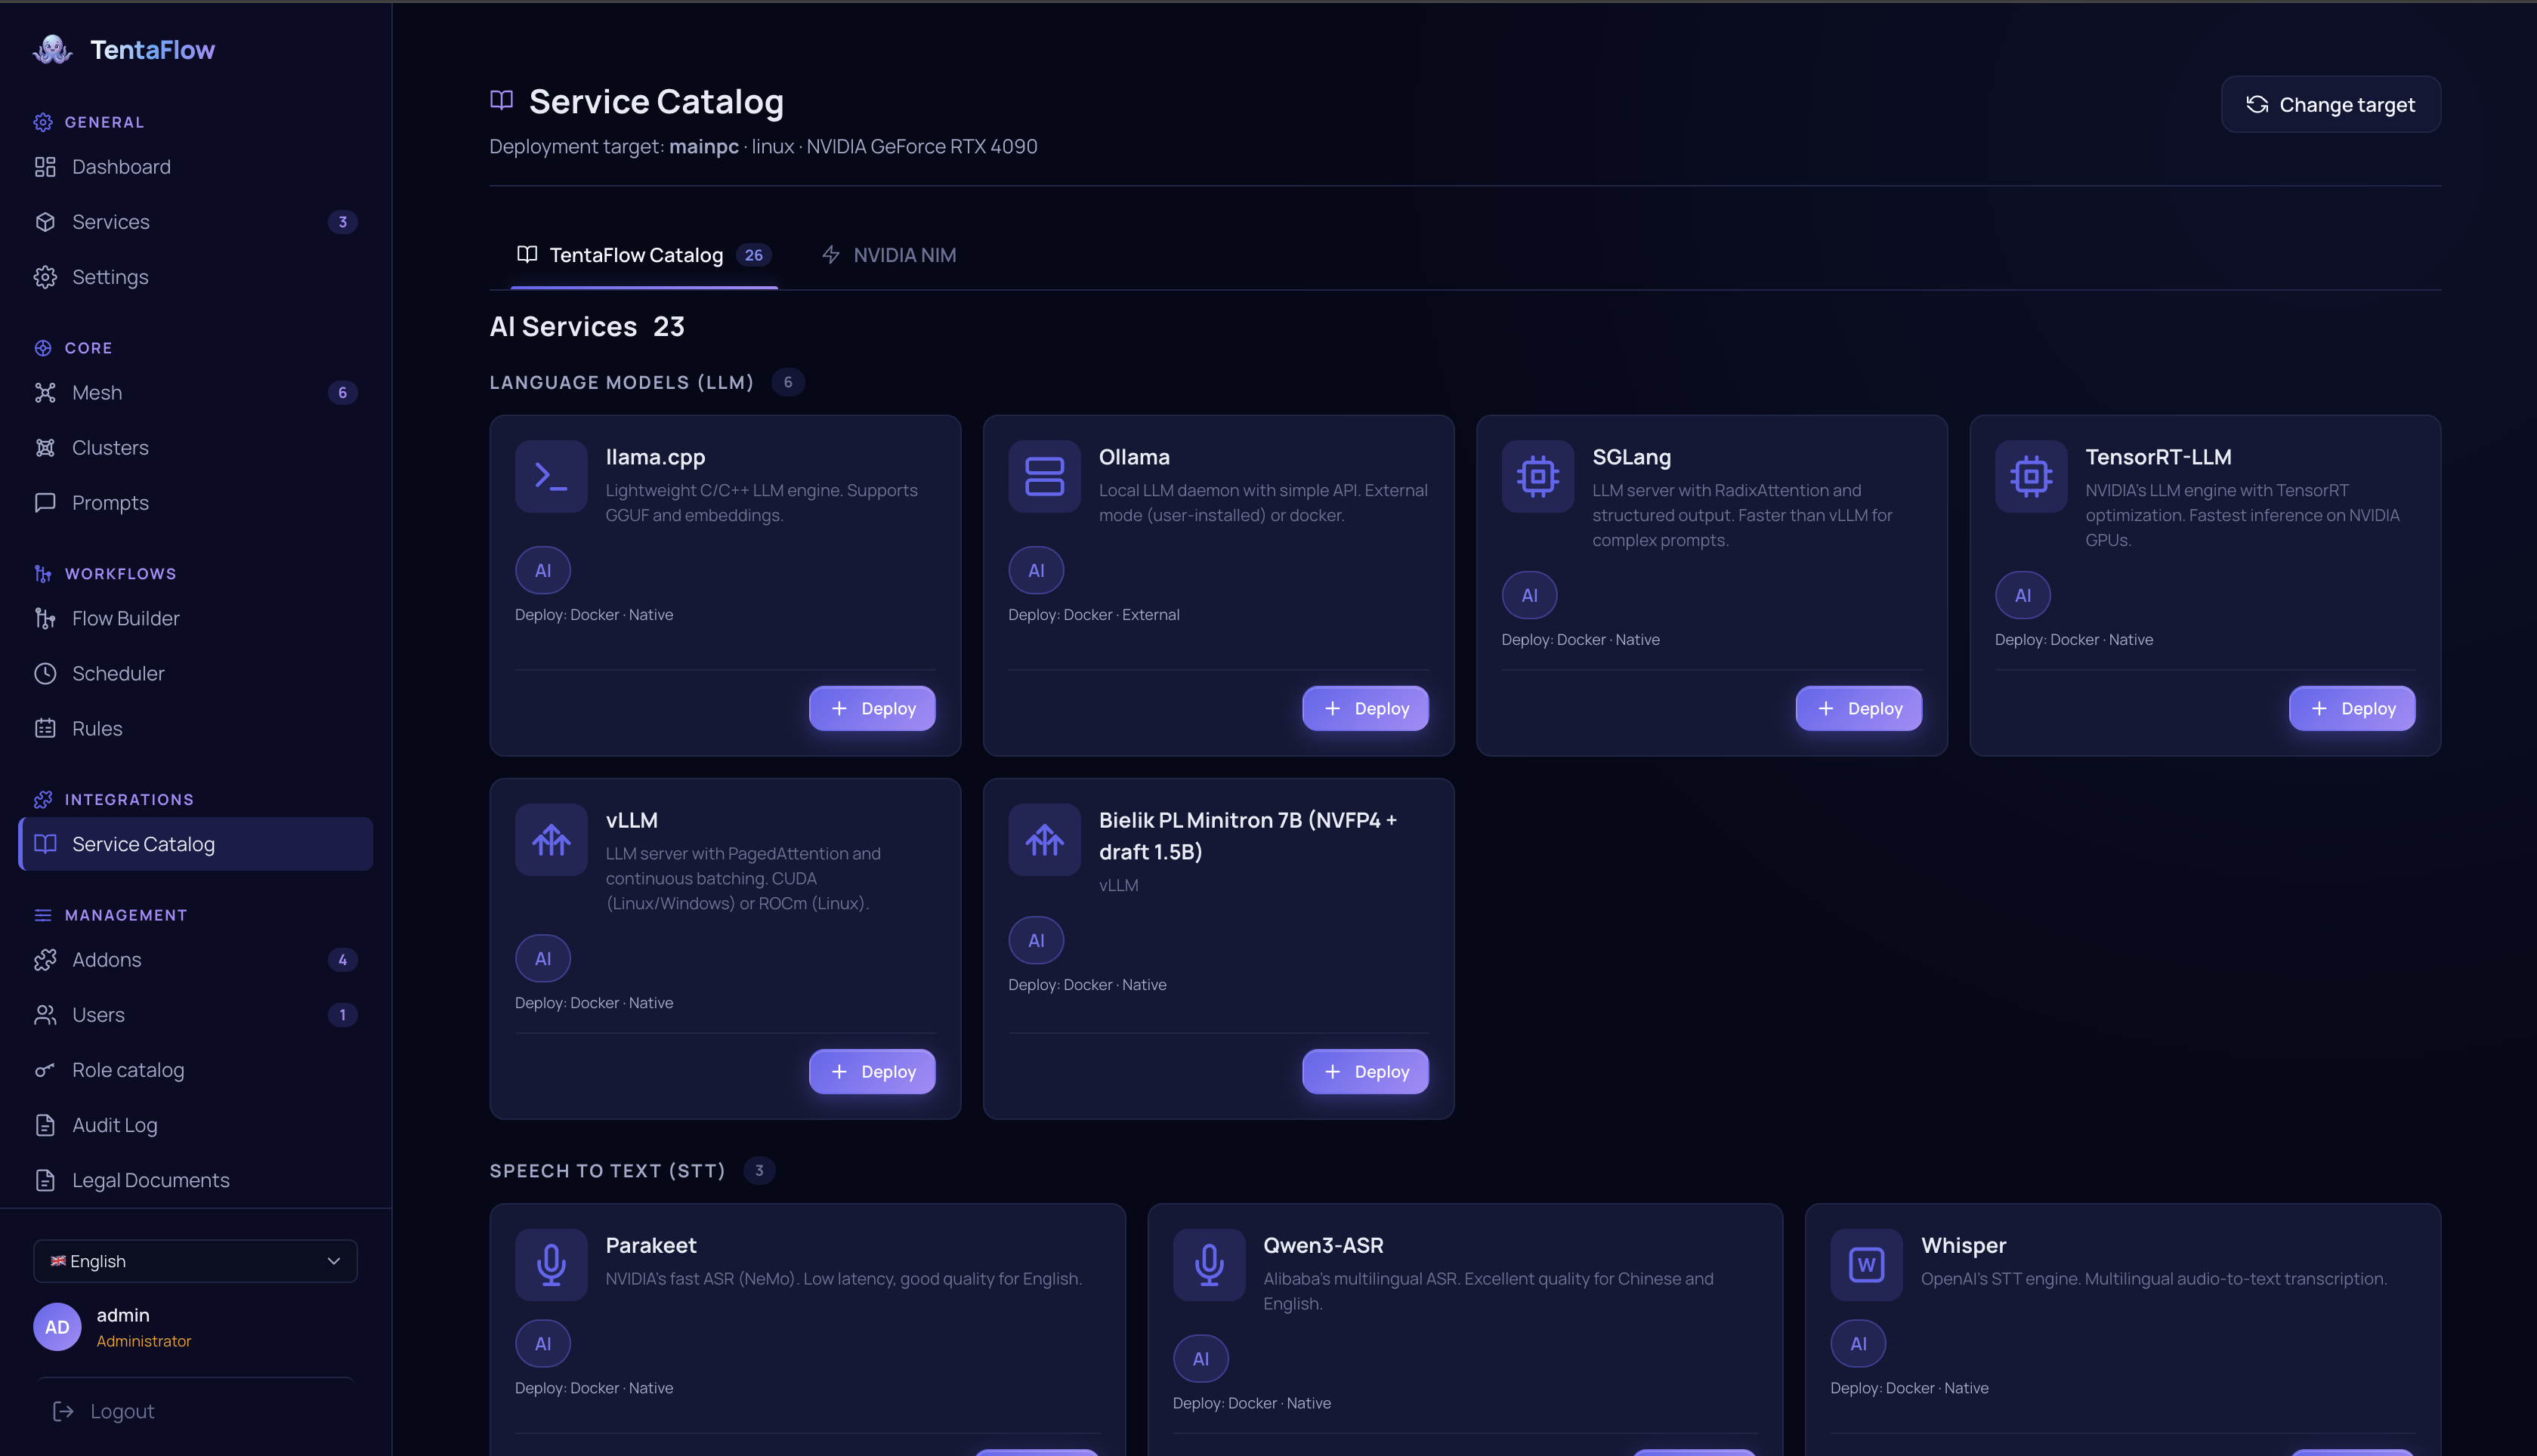Click the Flow Builder icon

tap(45, 619)
